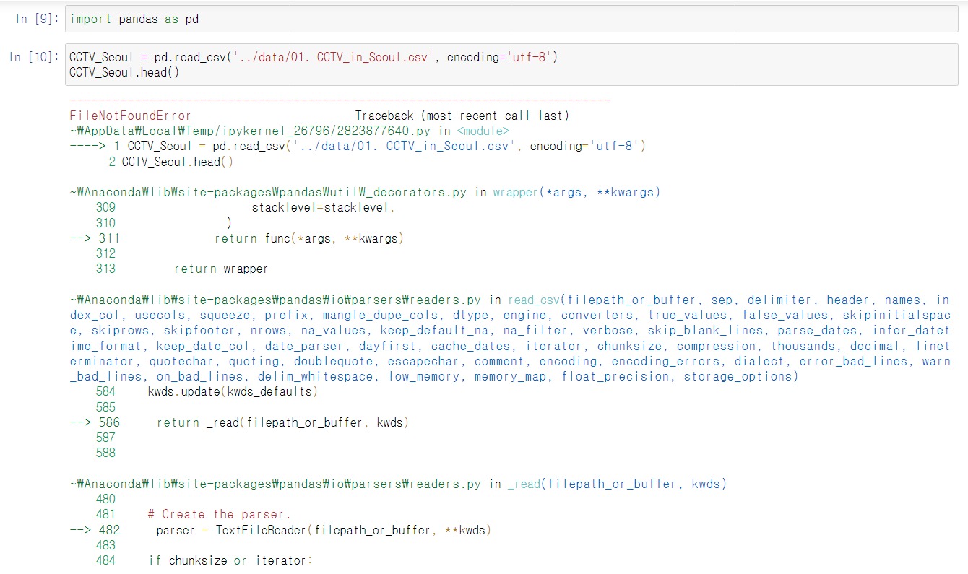
Task: Click the red FileNotFoundError text
Action: [x=130, y=116]
